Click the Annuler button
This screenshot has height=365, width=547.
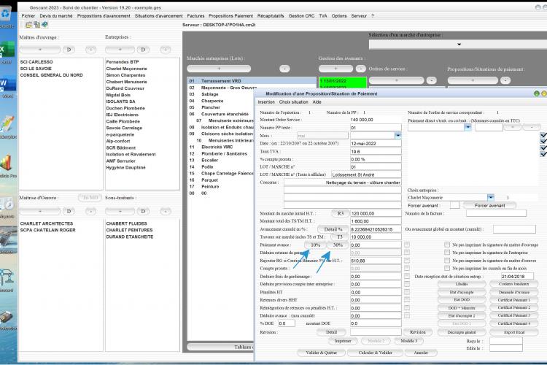[421, 353]
